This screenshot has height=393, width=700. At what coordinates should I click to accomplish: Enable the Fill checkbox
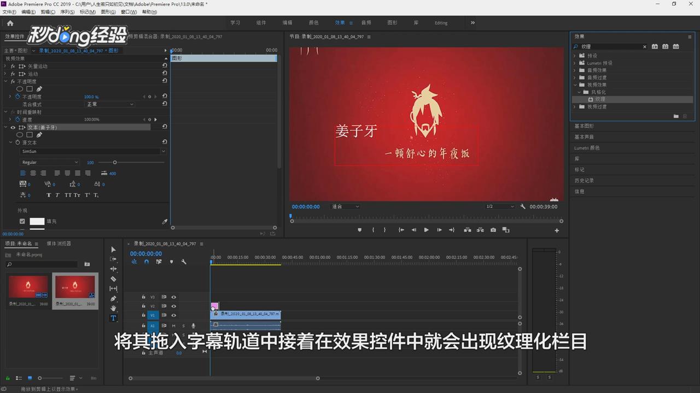point(22,222)
